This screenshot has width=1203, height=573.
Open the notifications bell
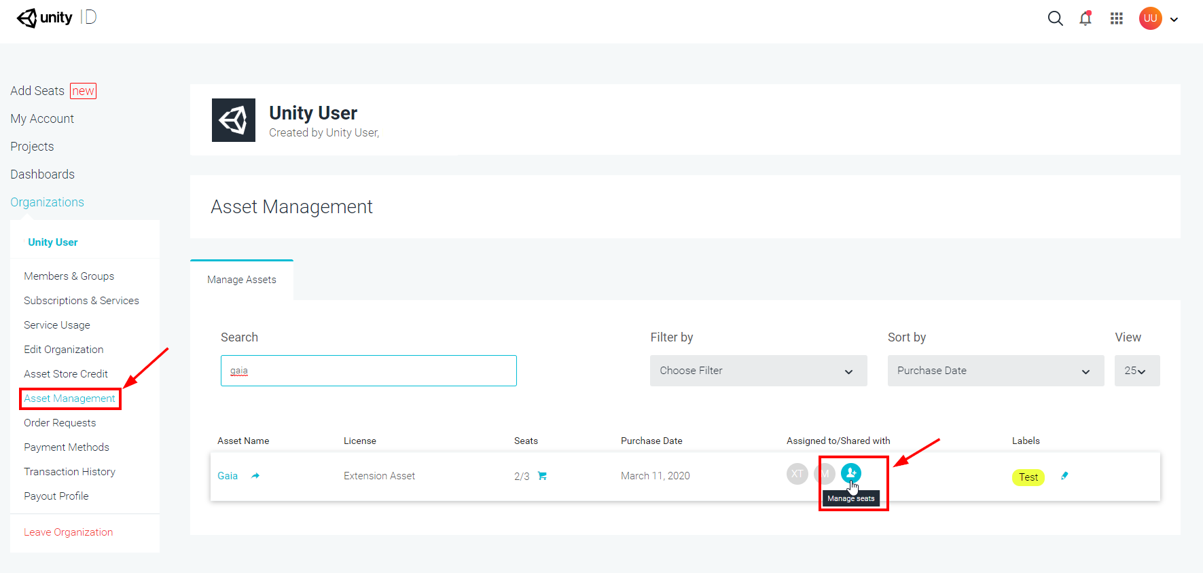tap(1085, 18)
